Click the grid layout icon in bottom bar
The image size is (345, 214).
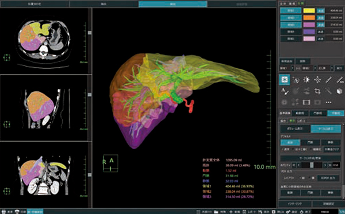198,212
